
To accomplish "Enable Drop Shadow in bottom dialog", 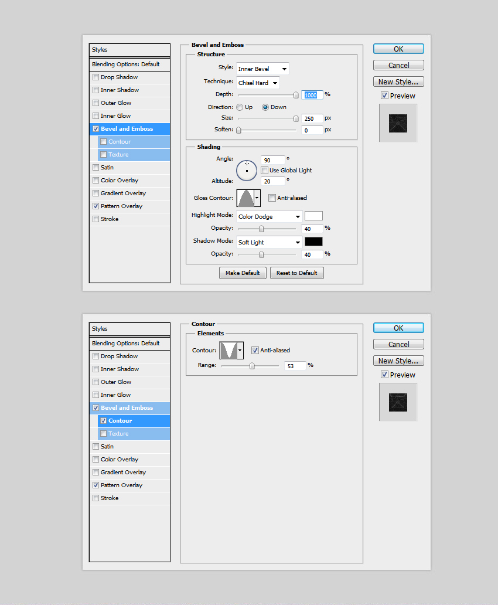I will click(x=95, y=356).
